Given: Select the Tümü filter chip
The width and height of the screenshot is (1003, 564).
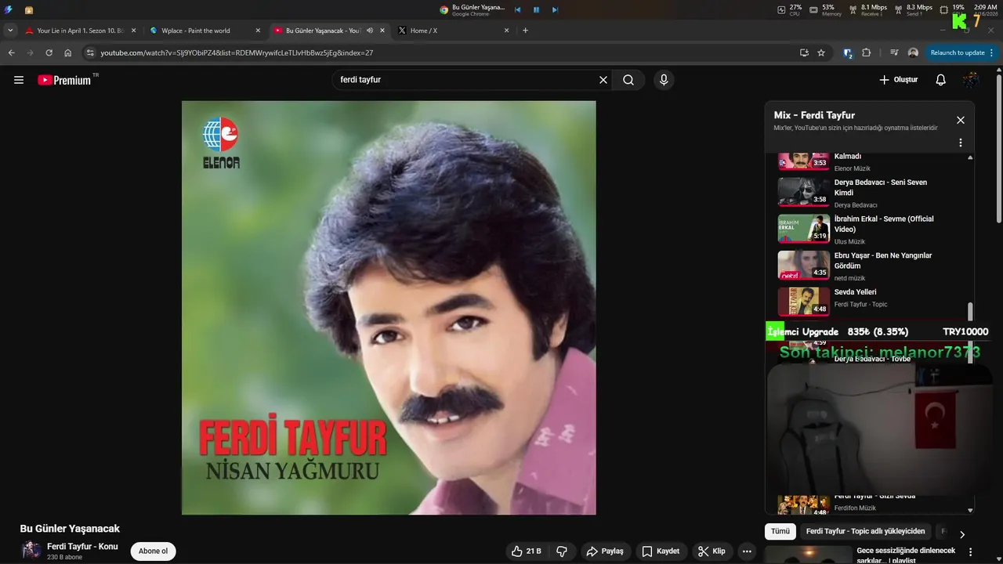Looking at the screenshot, I should 780,531.
